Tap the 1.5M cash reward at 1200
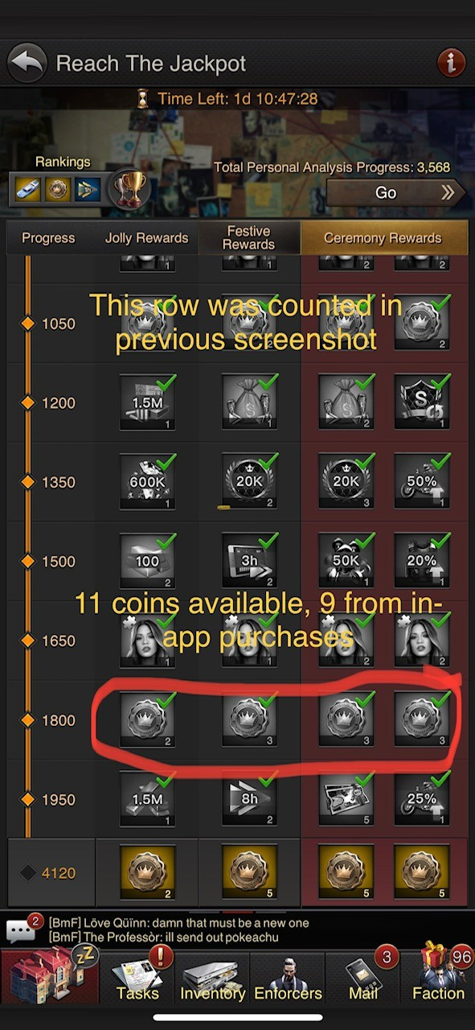Screen dimensions: 475x1030 tap(147, 403)
